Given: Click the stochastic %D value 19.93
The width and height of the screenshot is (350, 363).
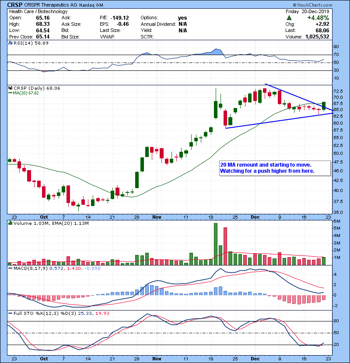Looking at the screenshot, I should click(102, 313).
